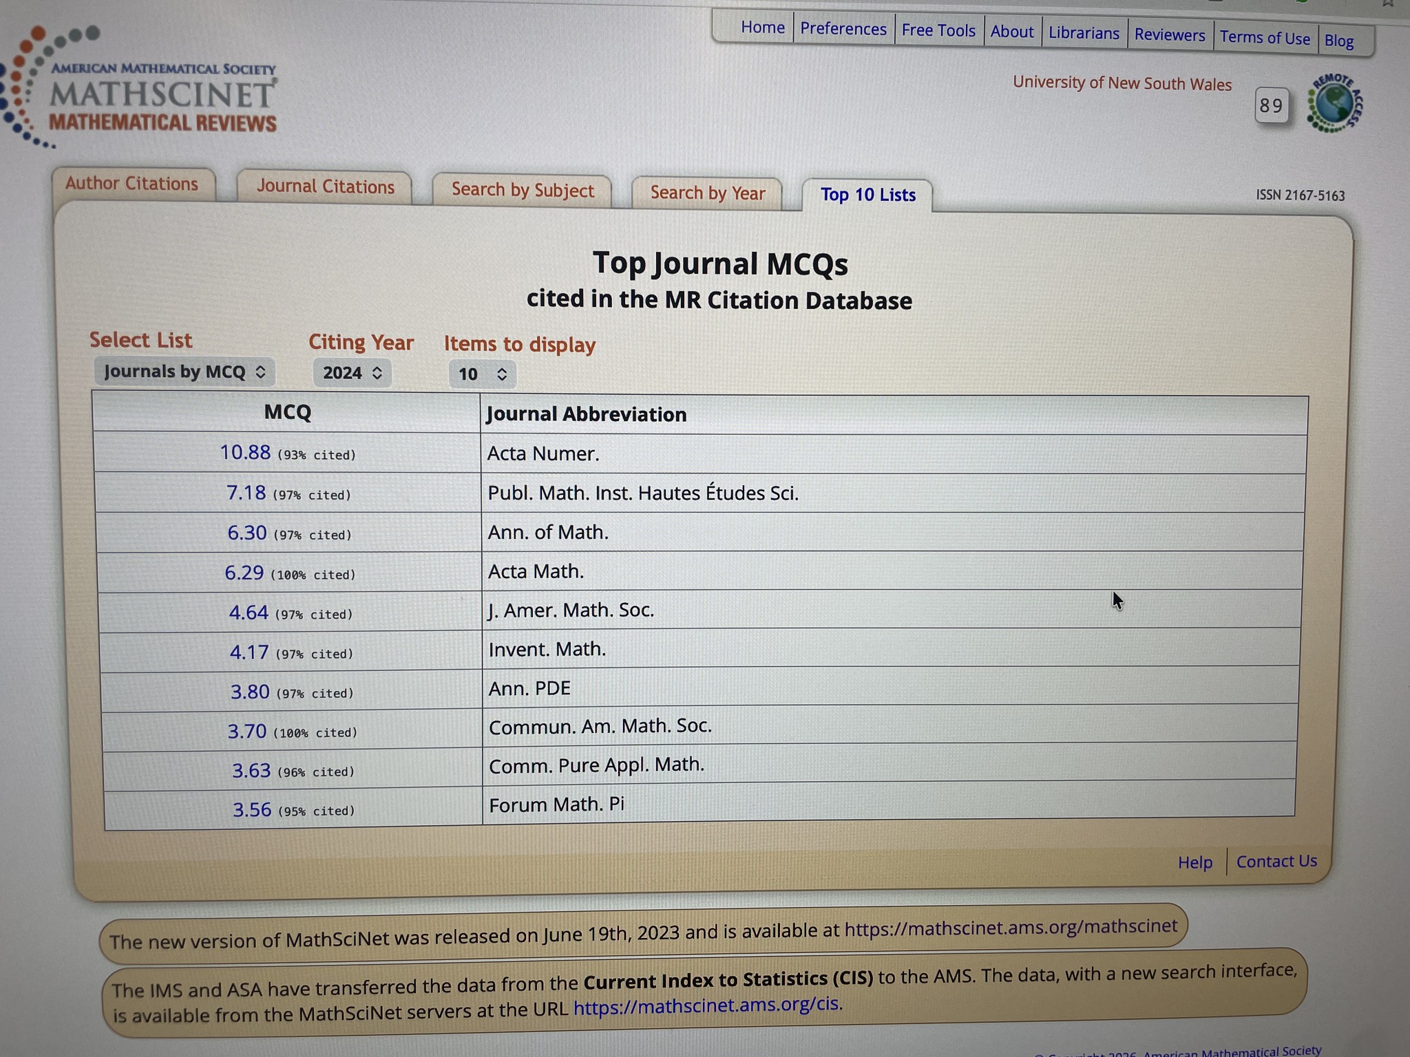Image resolution: width=1410 pixels, height=1057 pixels.
Task: Switch to the Author Citations tab
Action: (131, 184)
